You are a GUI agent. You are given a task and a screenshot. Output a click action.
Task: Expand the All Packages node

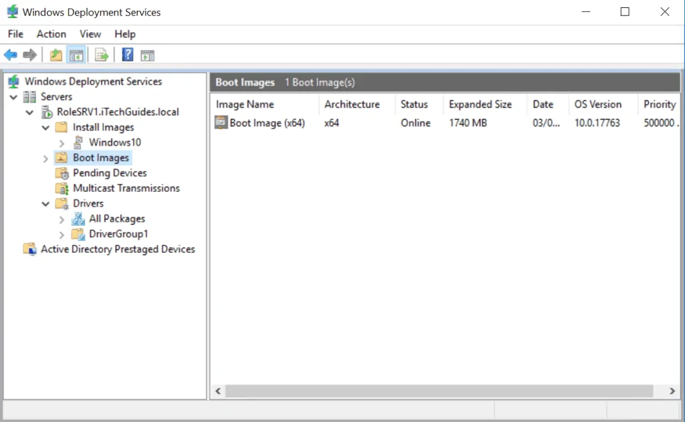pyautogui.click(x=62, y=219)
